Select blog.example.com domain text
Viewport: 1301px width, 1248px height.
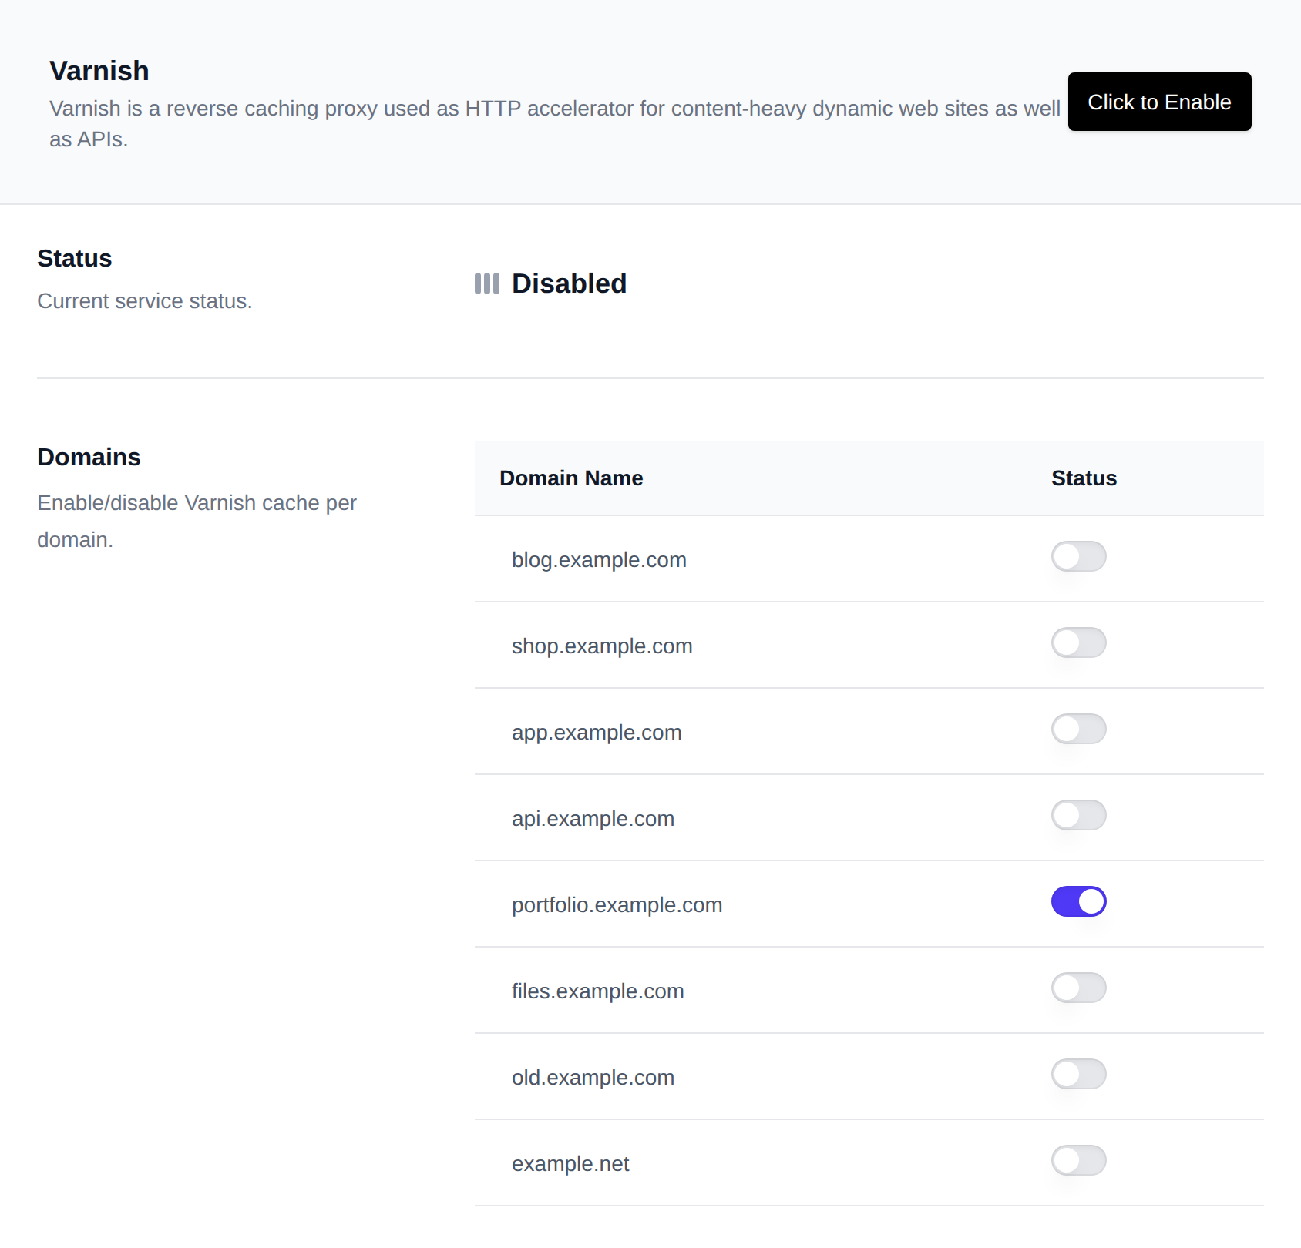click(599, 560)
